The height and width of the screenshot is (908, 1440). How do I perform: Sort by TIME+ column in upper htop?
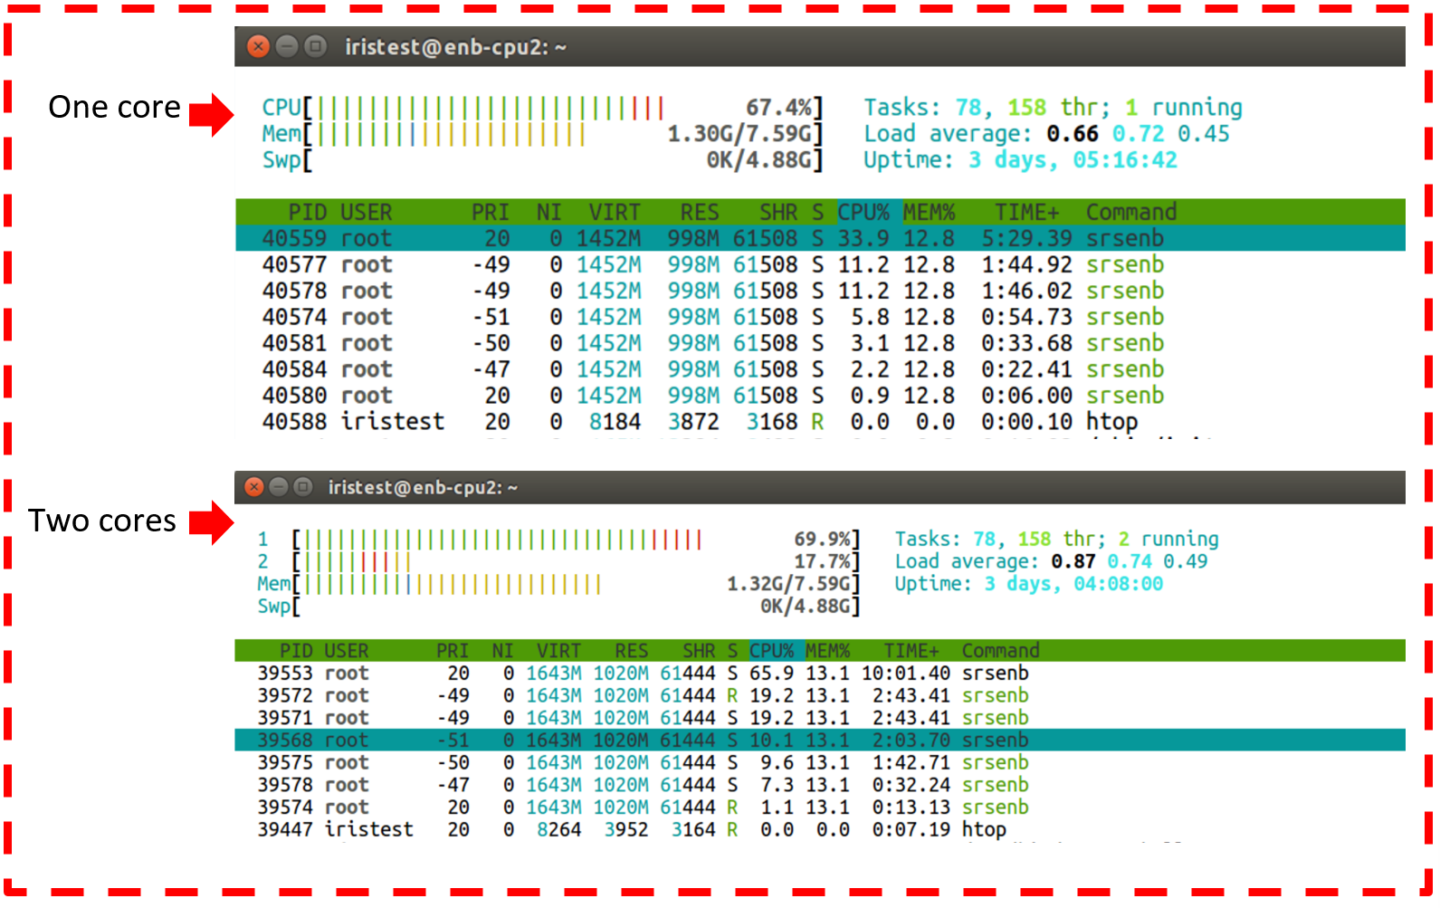tap(1027, 212)
